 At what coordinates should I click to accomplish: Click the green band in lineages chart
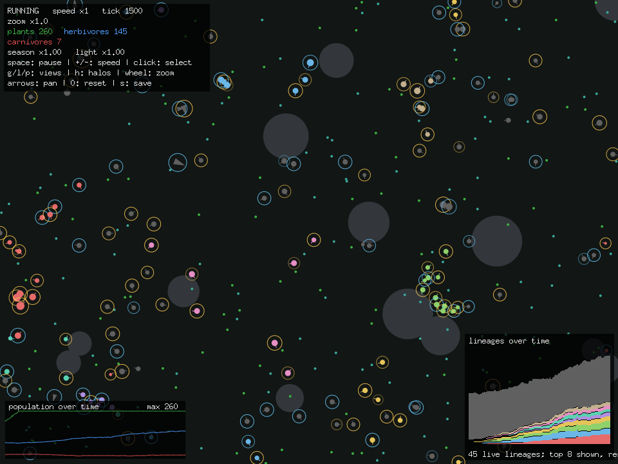pos(600,427)
